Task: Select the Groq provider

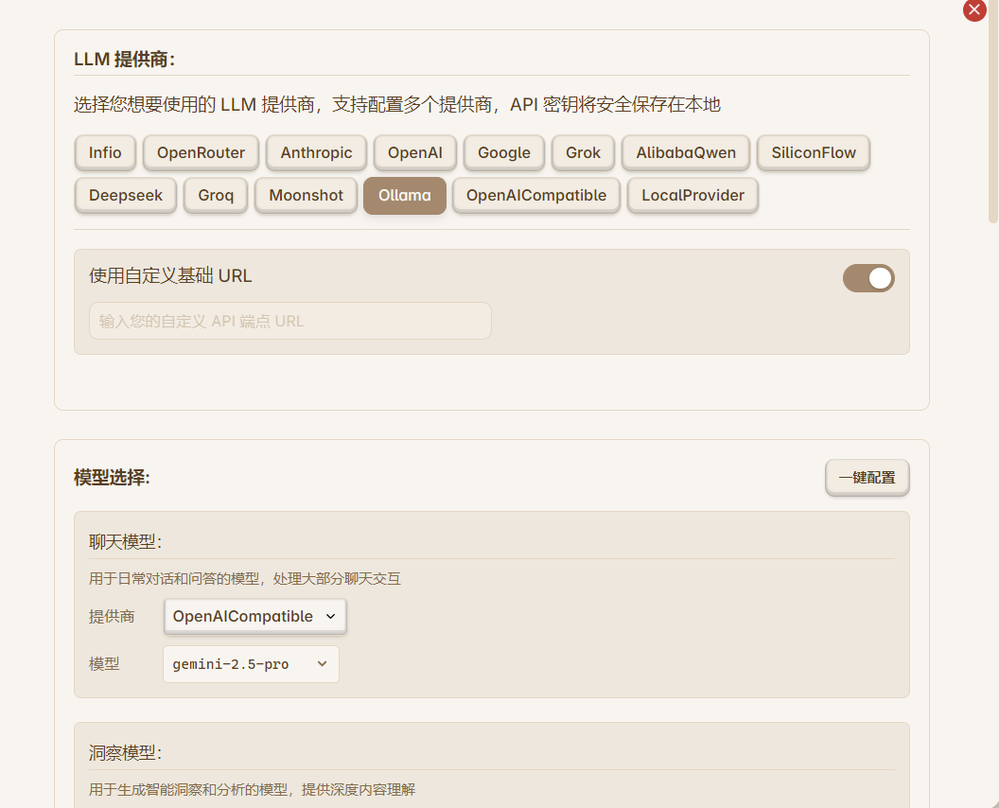Action: (216, 196)
